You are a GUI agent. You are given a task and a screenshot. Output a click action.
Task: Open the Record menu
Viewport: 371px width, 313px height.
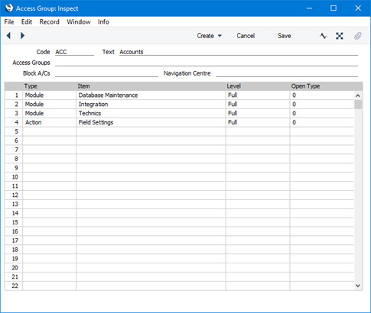[49, 22]
